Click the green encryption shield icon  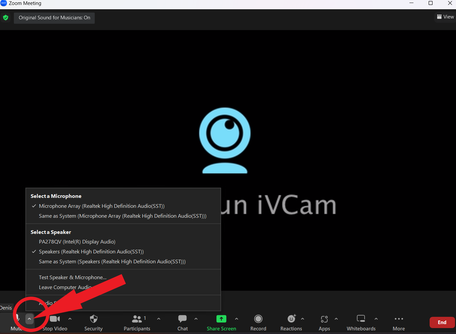click(6, 18)
